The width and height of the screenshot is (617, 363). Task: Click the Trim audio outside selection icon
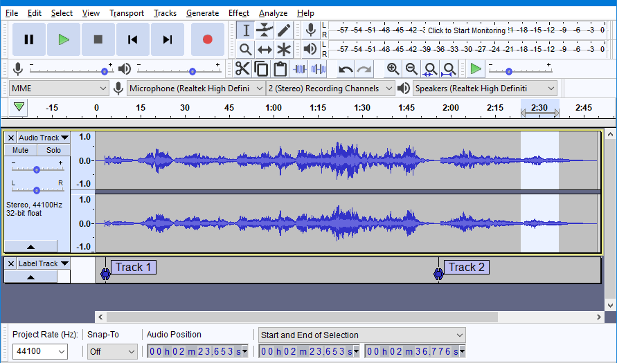299,70
